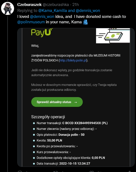This screenshot has width=136, height=172.
Task: Click the arrow in the green status button
Action: [76, 102]
